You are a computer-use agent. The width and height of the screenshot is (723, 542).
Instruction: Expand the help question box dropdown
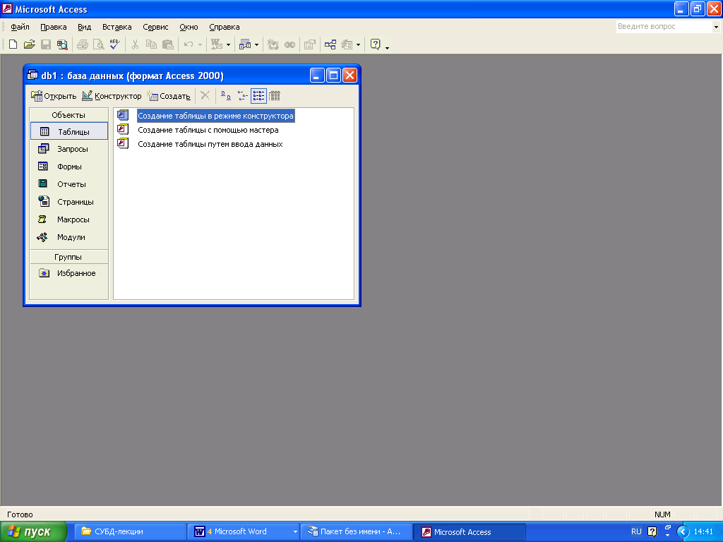(x=716, y=27)
